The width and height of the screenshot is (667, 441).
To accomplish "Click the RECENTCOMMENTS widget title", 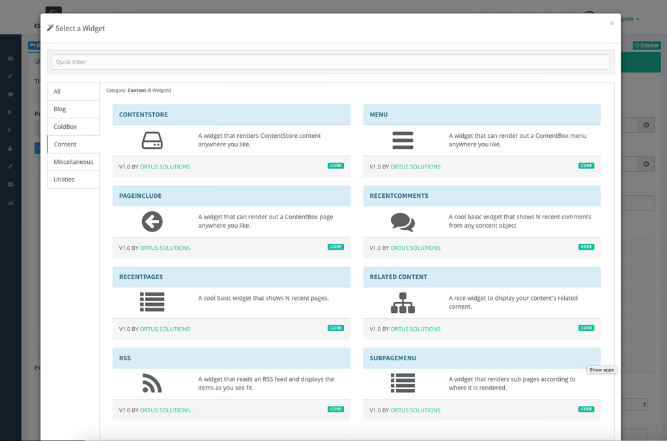I will [x=399, y=196].
